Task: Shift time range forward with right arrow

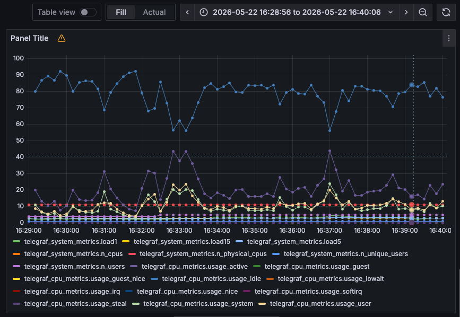Action: [x=406, y=12]
